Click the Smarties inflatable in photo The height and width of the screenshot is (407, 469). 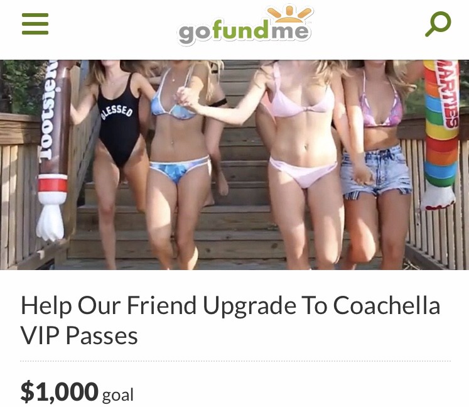pos(440,134)
